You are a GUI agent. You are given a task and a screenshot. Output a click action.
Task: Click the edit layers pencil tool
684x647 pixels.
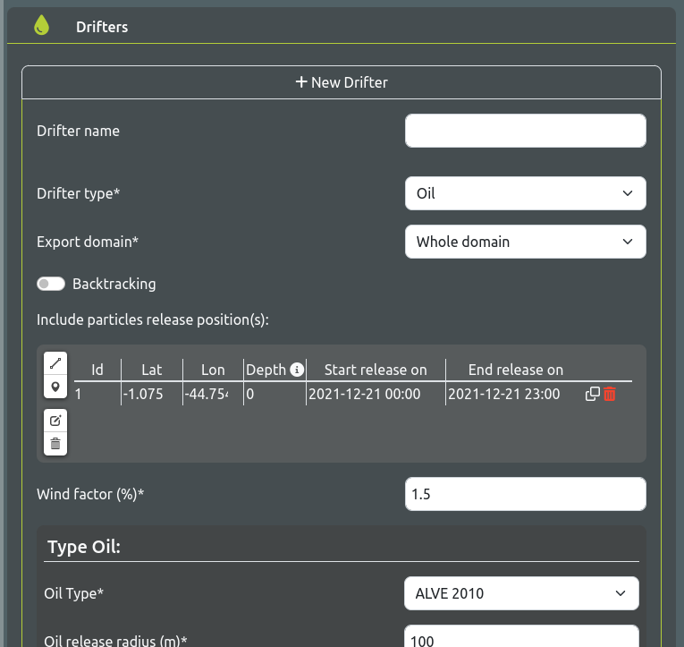click(55, 421)
